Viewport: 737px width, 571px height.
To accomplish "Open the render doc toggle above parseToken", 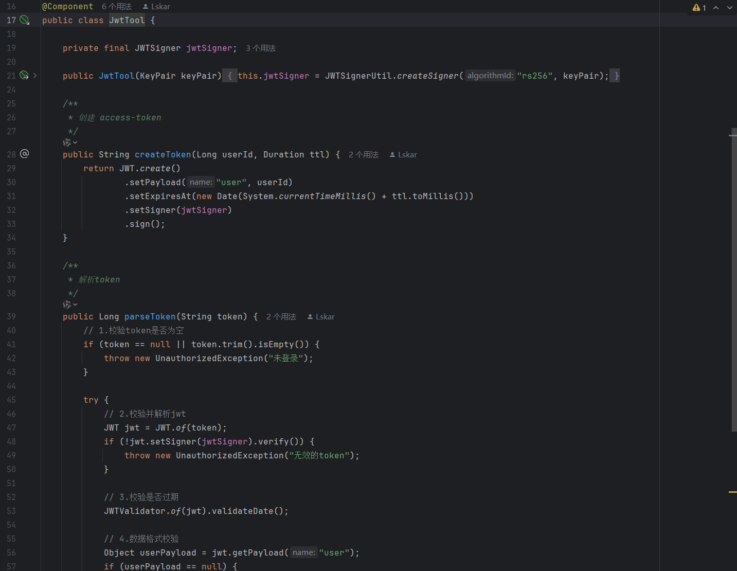I will [70, 305].
